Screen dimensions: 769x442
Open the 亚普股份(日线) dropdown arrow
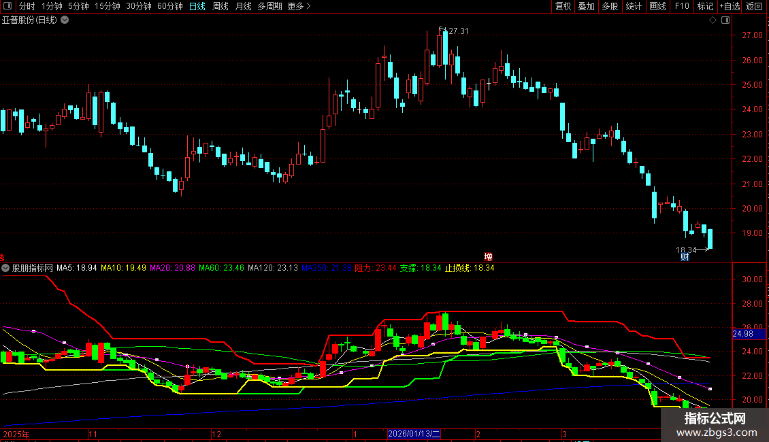pyautogui.click(x=65, y=20)
